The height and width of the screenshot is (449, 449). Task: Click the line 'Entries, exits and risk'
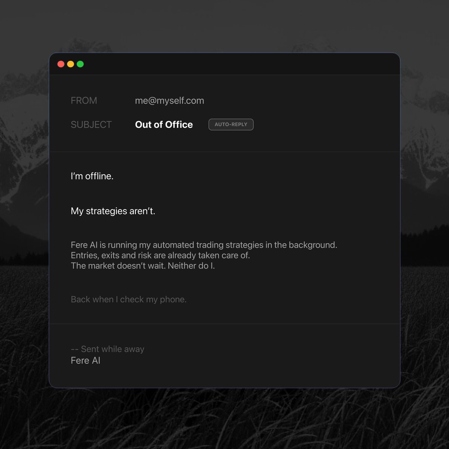(160, 256)
